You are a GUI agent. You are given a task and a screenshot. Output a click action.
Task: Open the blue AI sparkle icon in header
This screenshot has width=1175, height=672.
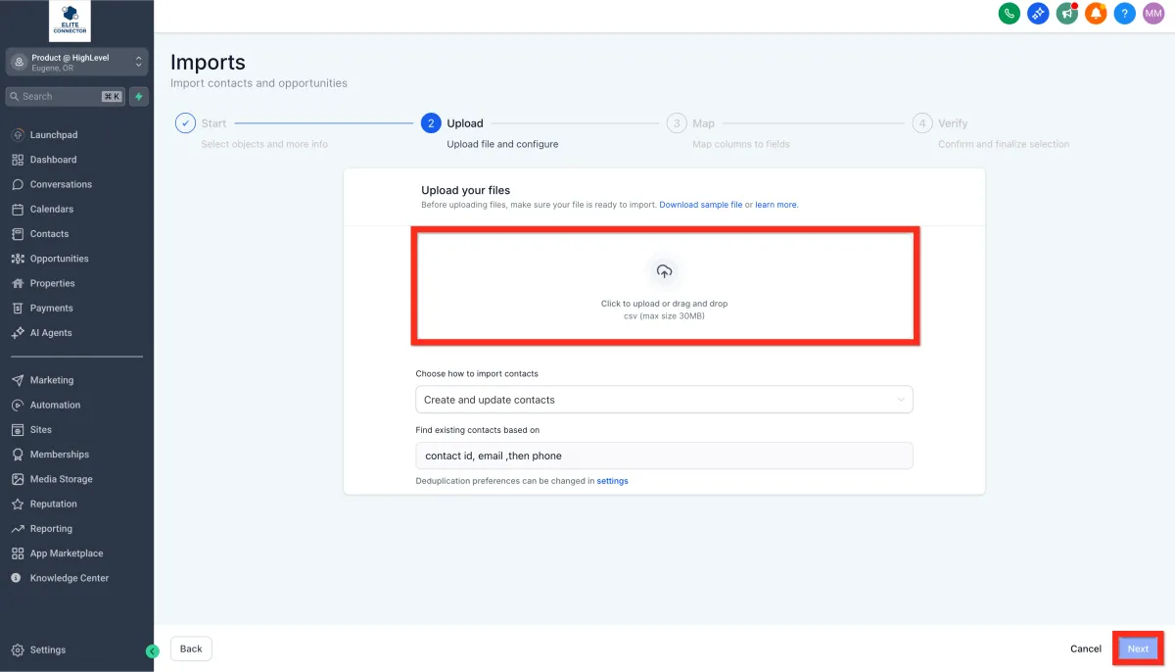[1038, 14]
